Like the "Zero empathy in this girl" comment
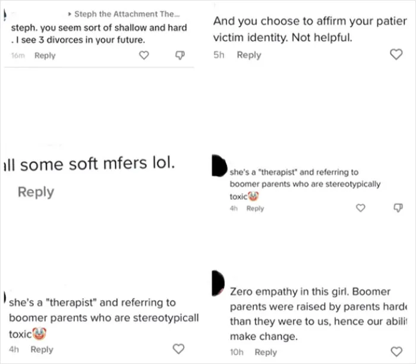Image resolution: width=416 pixels, height=364 pixels. click(396, 352)
